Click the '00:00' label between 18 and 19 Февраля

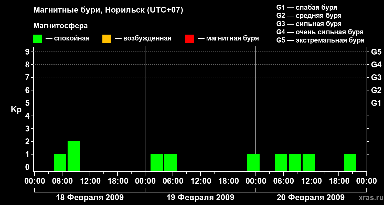pyautogui.click(x=145, y=181)
